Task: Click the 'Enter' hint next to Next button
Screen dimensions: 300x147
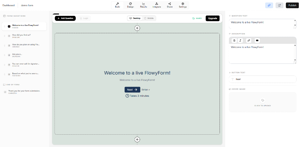Action: coord(146,90)
